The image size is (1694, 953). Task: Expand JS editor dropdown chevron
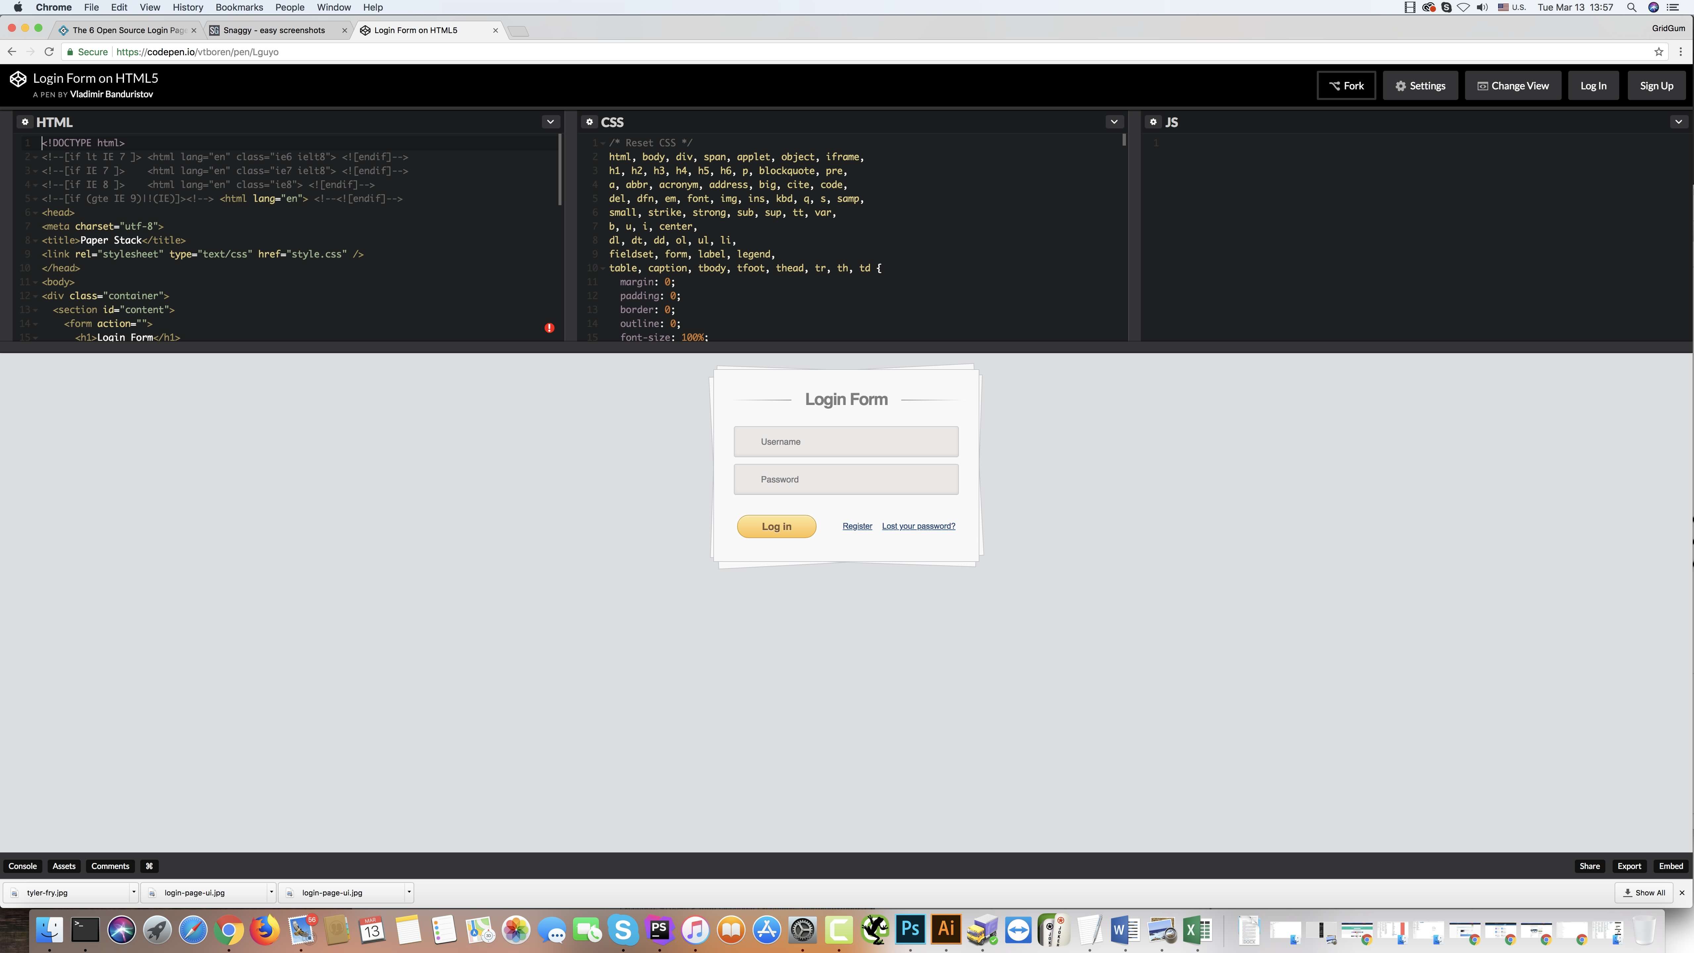[1678, 122]
